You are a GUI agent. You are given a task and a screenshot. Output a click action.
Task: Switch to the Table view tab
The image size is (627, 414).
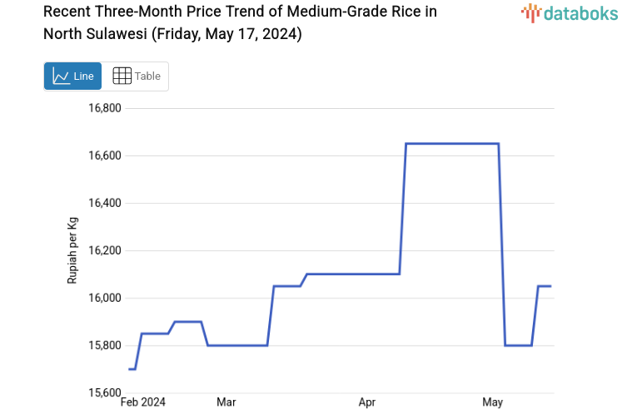[x=137, y=76]
